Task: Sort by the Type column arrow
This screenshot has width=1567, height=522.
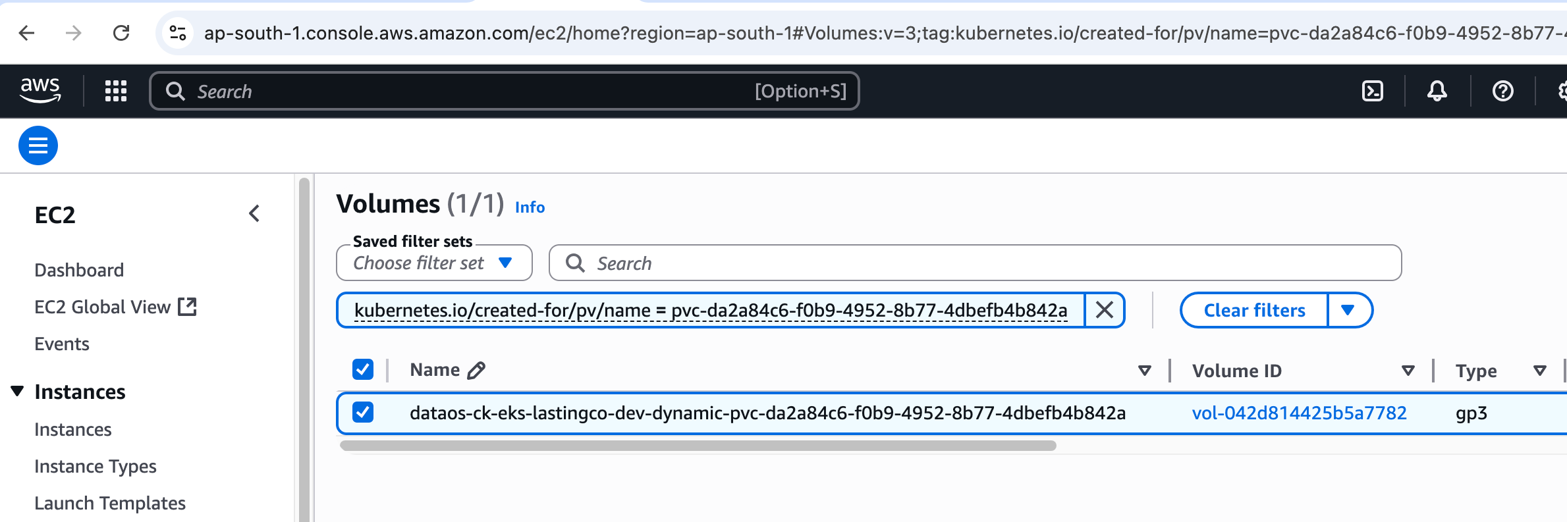Action: (x=1540, y=371)
